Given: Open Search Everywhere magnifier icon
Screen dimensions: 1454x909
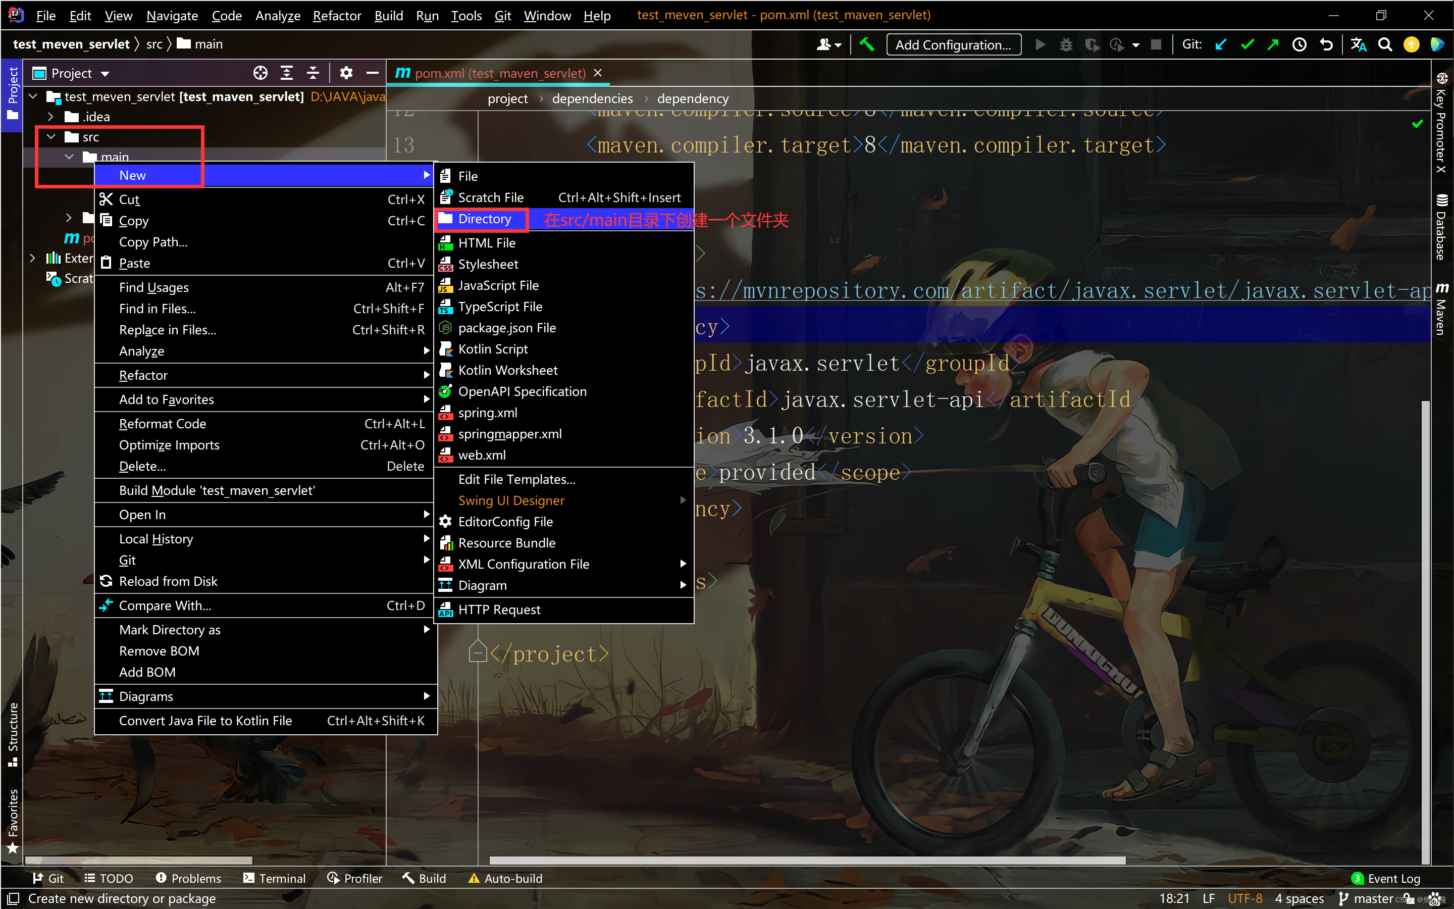Looking at the screenshot, I should [x=1385, y=44].
